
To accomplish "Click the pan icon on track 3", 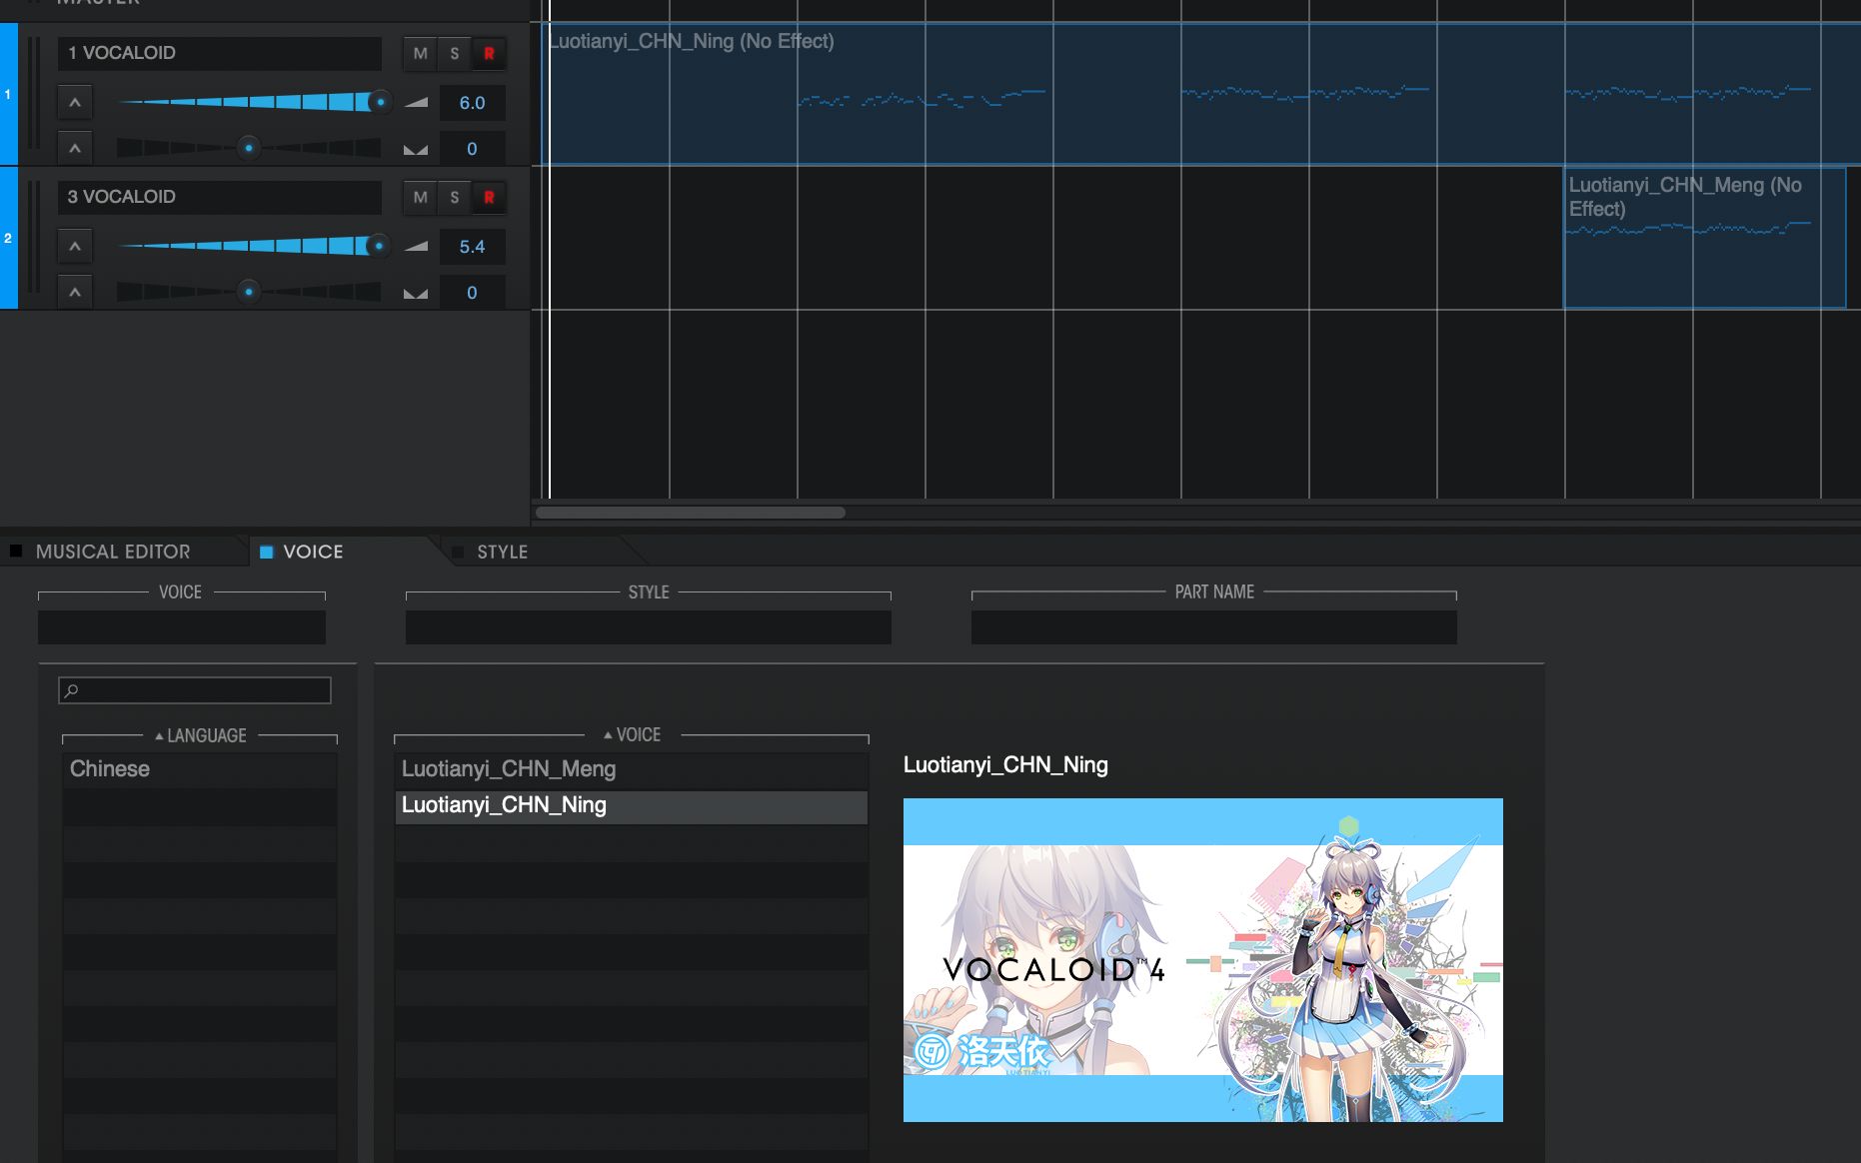I will tap(416, 293).
